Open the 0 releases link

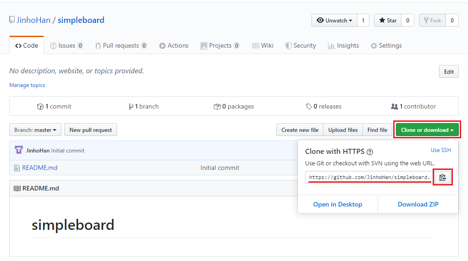(323, 106)
